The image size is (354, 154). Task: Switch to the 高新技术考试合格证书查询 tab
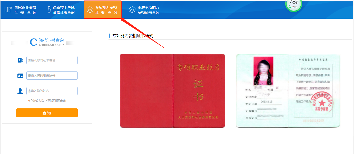coord(62,10)
